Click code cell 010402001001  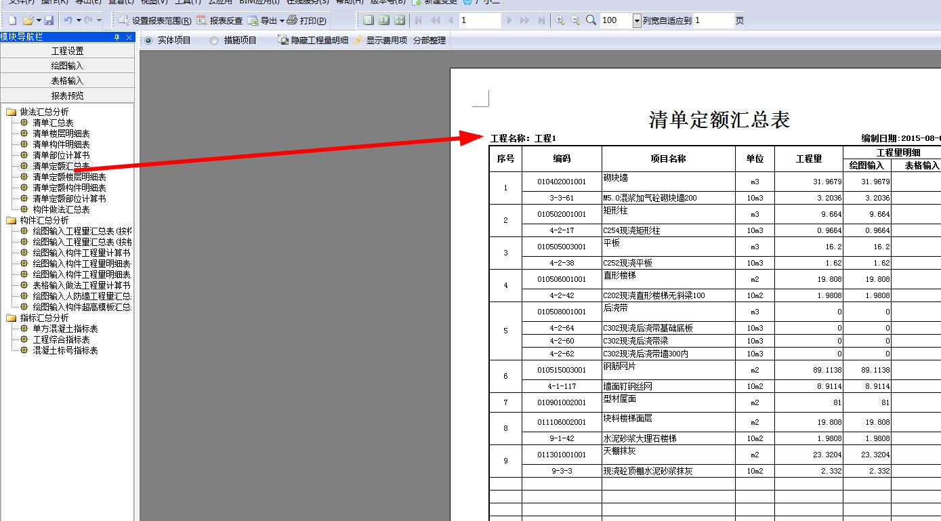[562, 182]
